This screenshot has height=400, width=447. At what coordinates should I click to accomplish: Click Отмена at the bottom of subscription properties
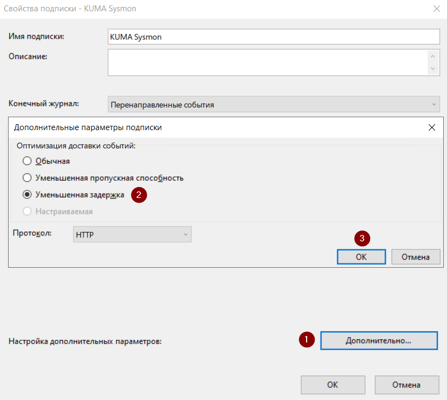[x=406, y=385]
